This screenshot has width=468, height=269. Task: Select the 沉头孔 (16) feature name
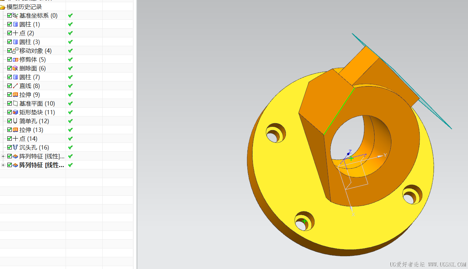[x=34, y=147]
